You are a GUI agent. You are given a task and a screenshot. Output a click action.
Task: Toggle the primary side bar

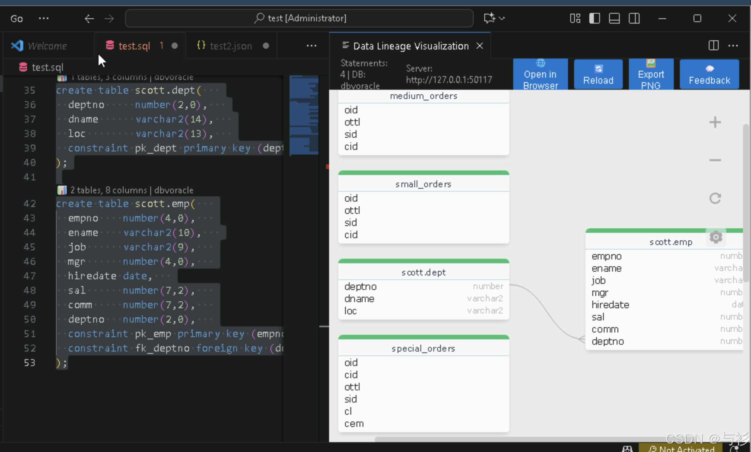coord(594,18)
